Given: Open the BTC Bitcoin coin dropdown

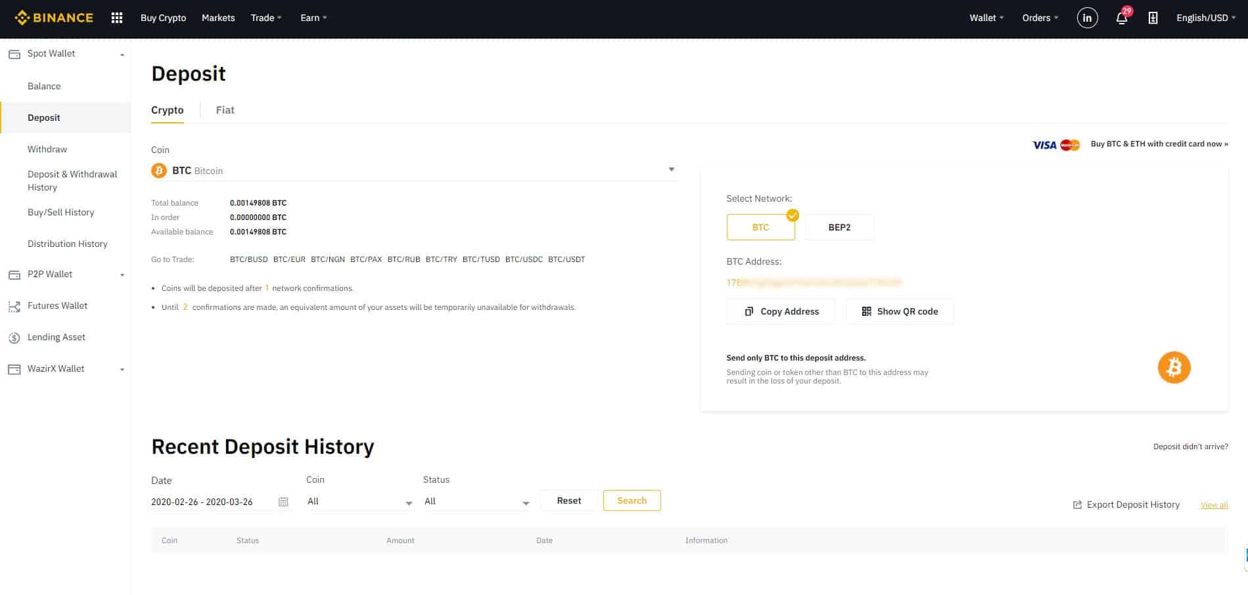Looking at the screenshot, I should click(x=414, y=171).
